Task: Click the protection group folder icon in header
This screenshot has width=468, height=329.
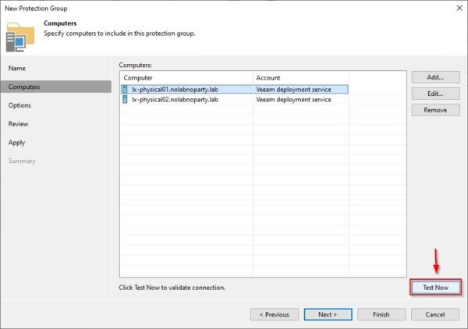Action: (x=20, y=37)
